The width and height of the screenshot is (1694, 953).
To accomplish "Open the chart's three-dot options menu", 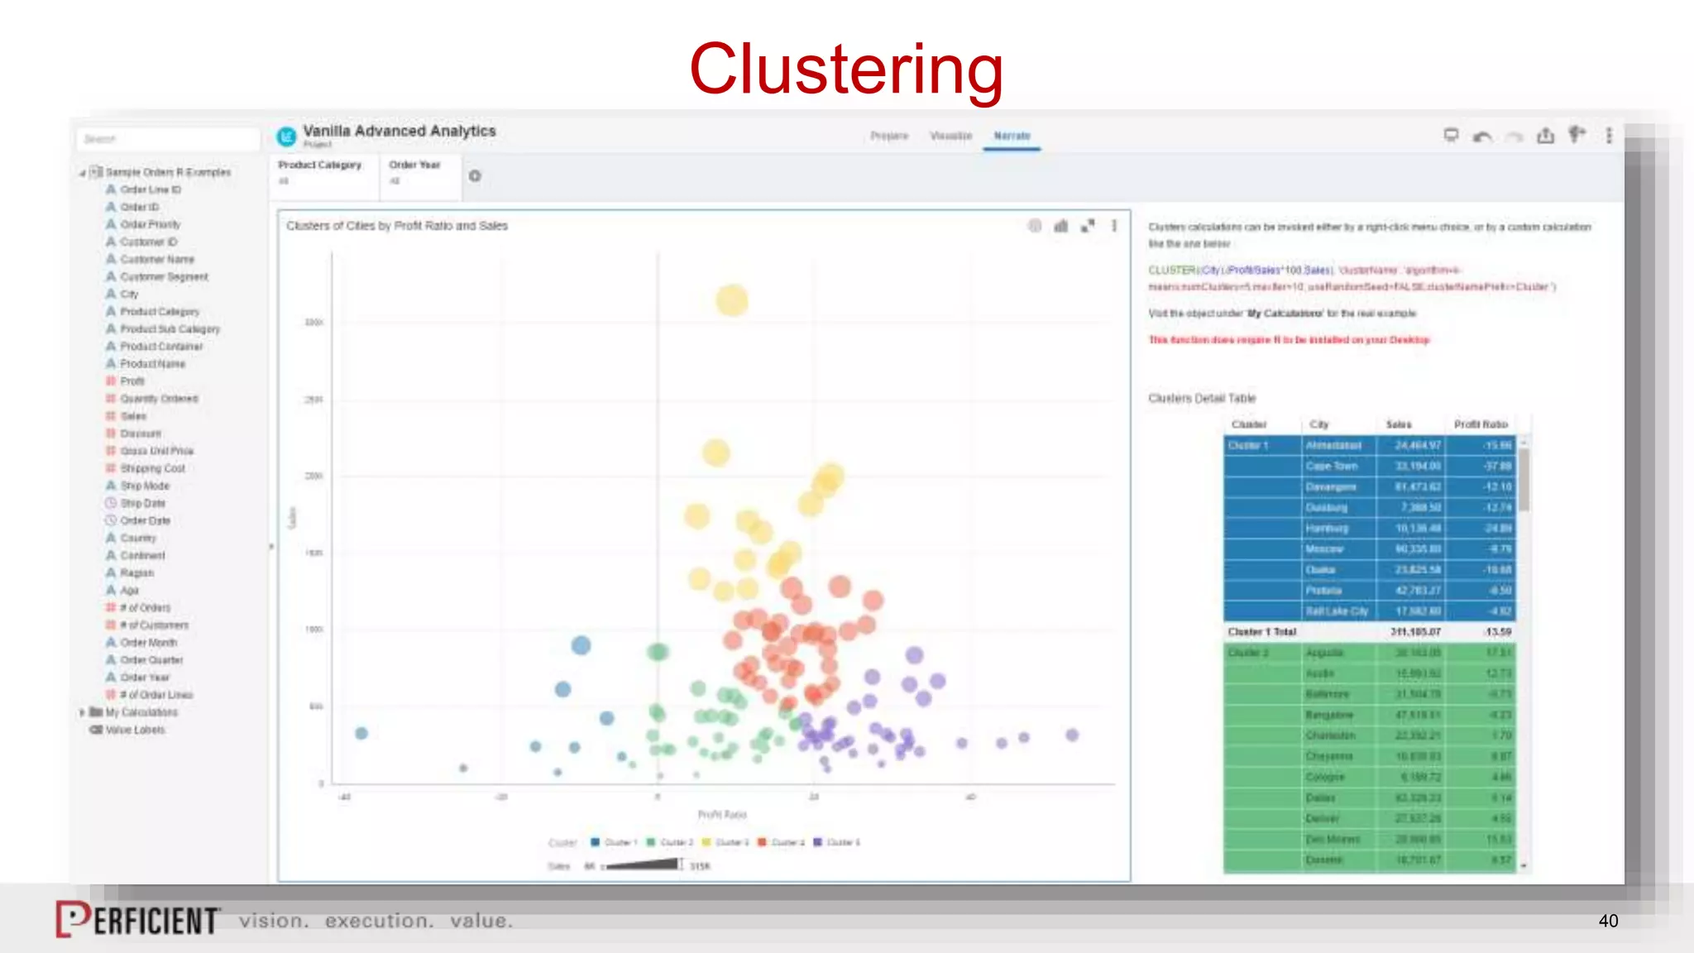I will click(1114, 226).
